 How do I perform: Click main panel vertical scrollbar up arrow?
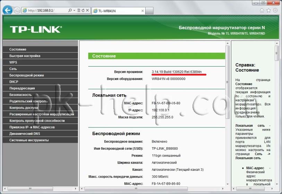pos(228,43)
